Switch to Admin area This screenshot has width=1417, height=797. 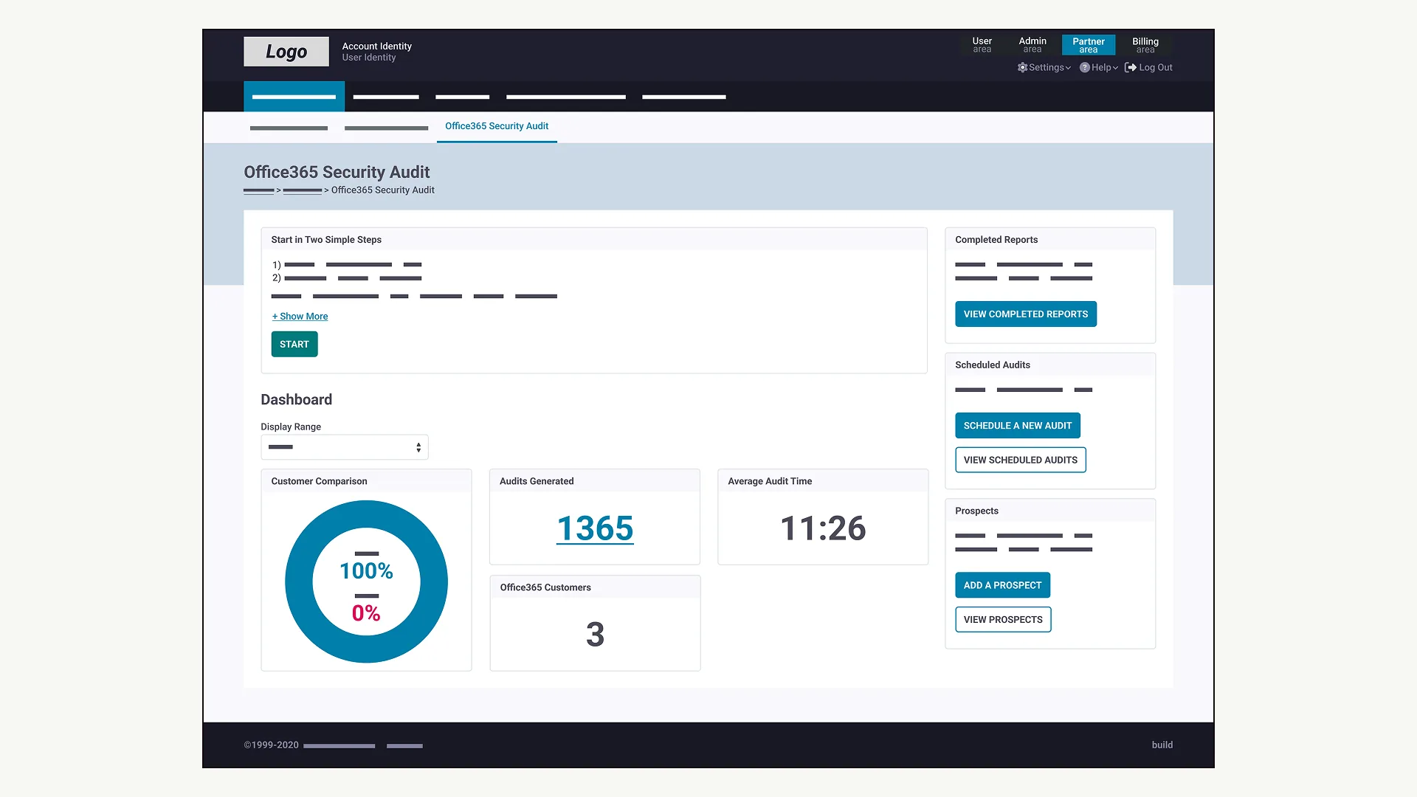(x=1032, y=45)
